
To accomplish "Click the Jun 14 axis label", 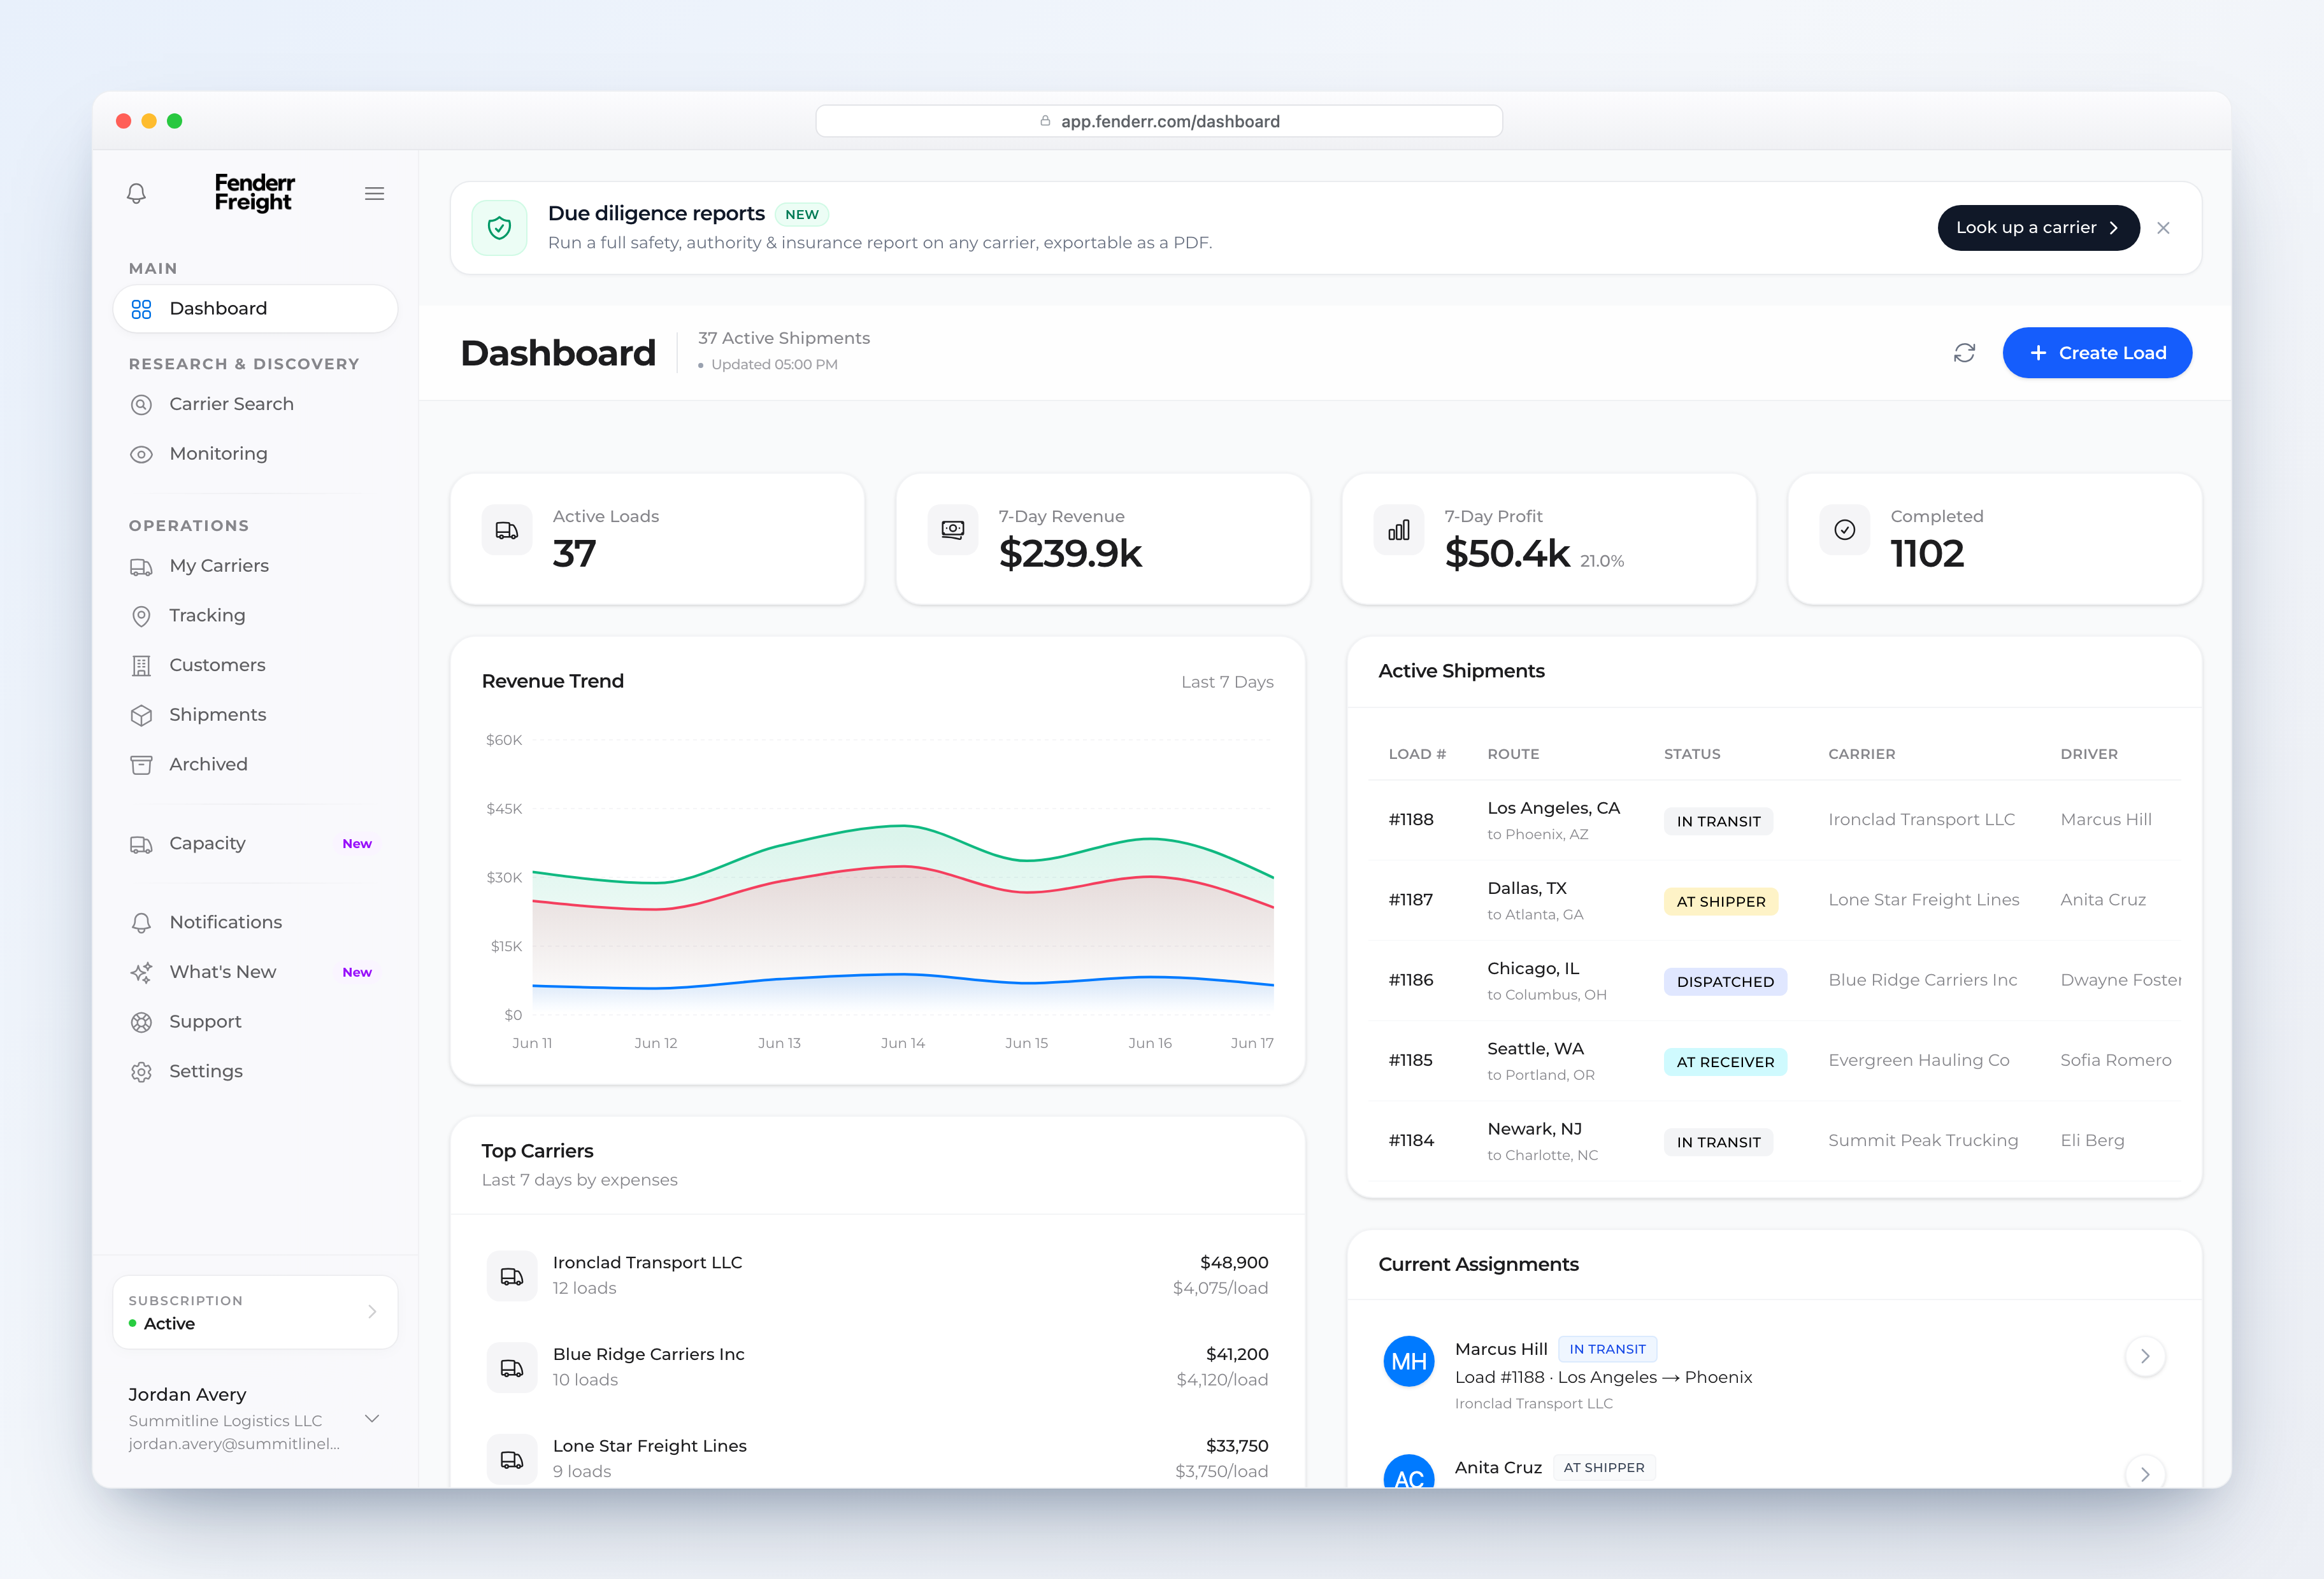I will [x=902, y=1044].
